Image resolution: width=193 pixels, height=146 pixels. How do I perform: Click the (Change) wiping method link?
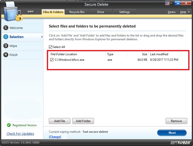(x=55, y=137)
